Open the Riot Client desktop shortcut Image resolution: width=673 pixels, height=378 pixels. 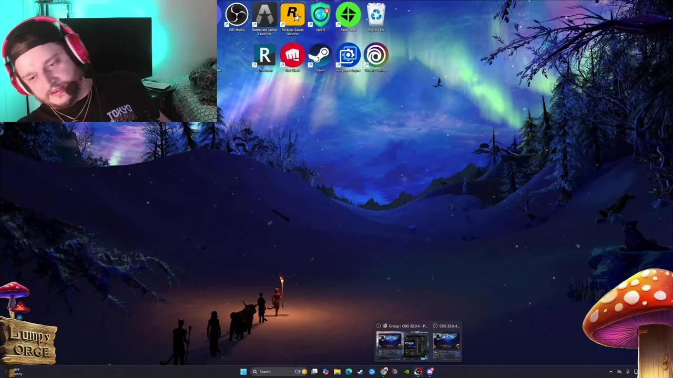coord(292,58)
